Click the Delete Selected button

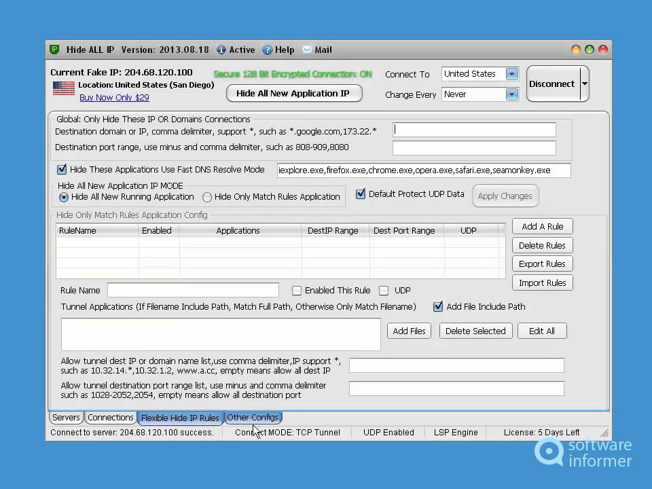coord(475,331)
